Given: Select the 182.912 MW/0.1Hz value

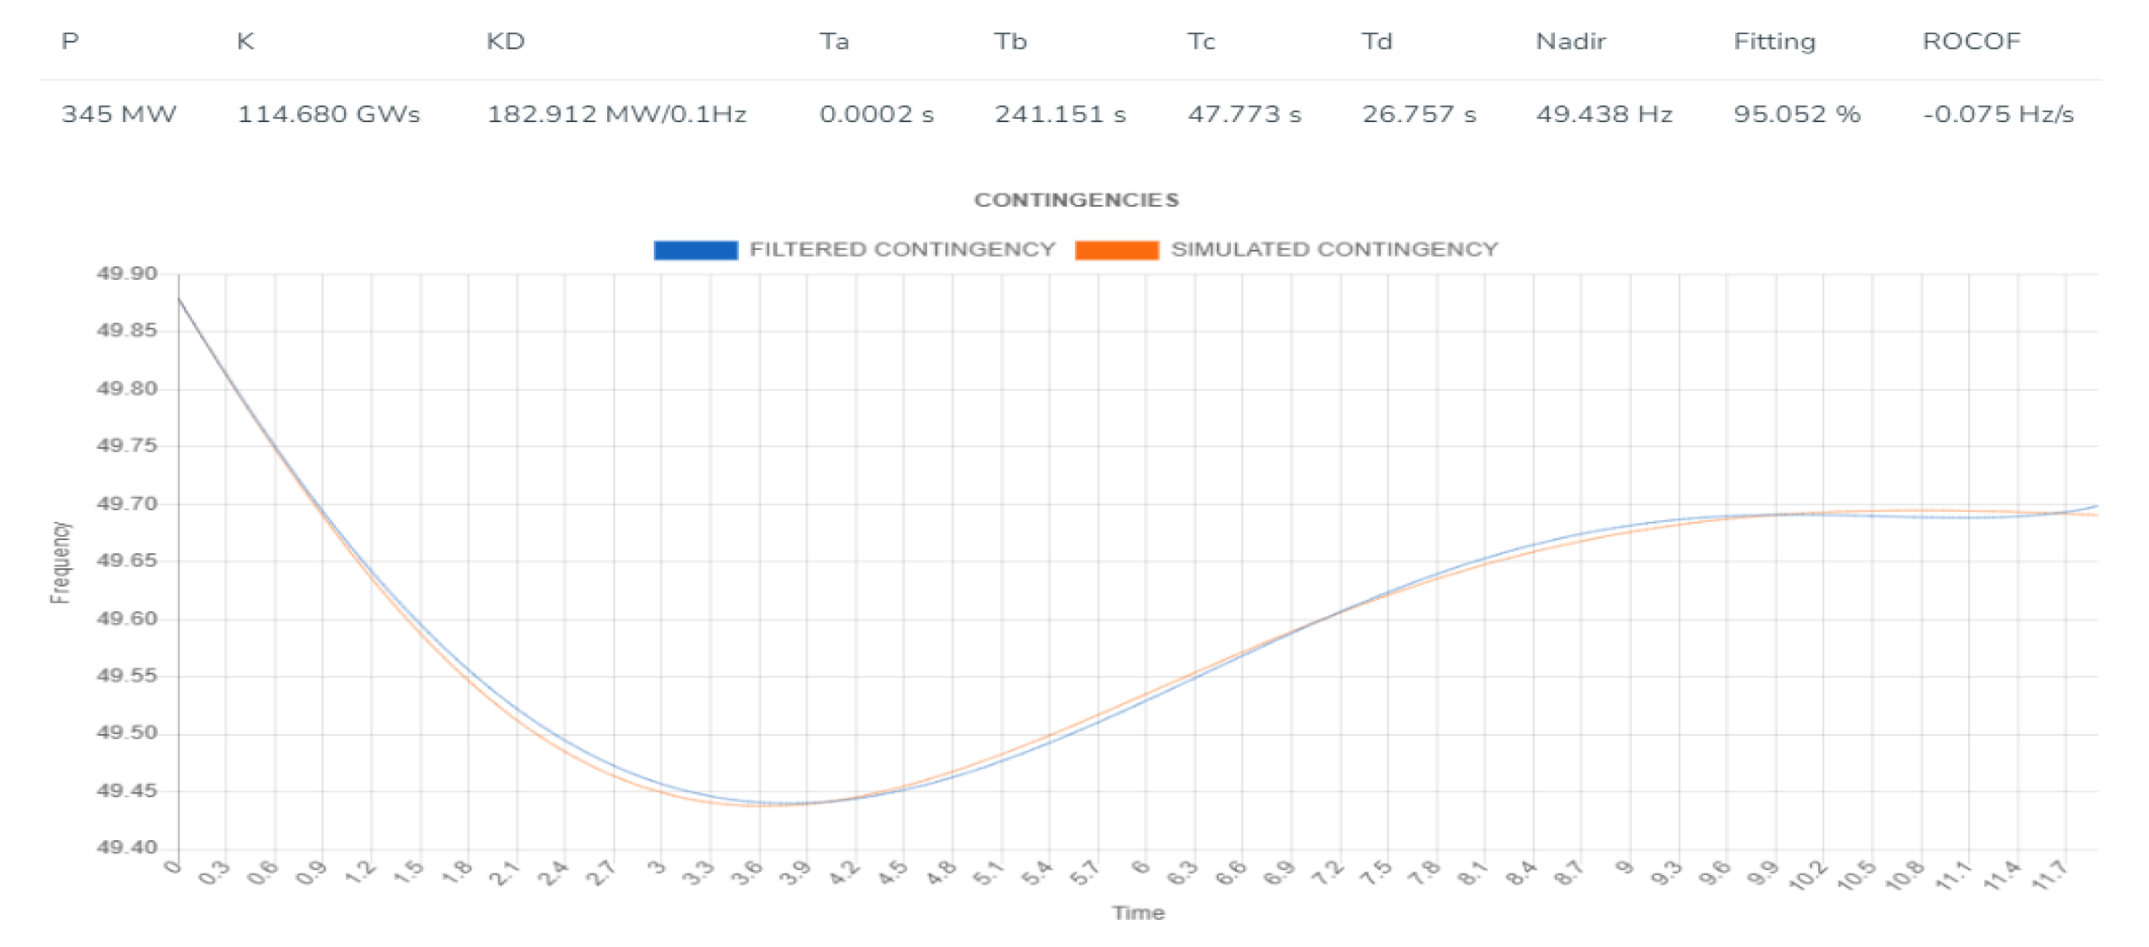Looking at the screenshot, I should tap(617, 114).
